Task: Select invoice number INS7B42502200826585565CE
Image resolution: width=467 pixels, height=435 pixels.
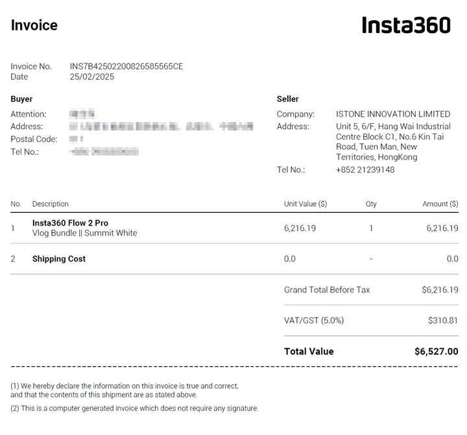Action: pyautogui.click(x=126, y=66)
